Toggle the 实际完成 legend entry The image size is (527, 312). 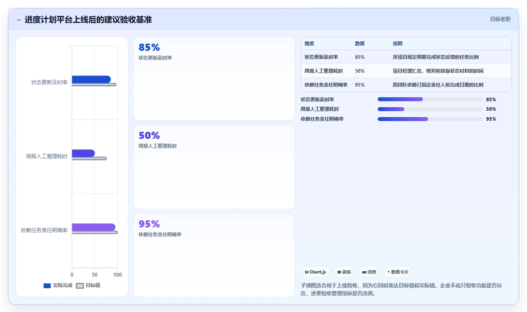(x=58, y=285)
